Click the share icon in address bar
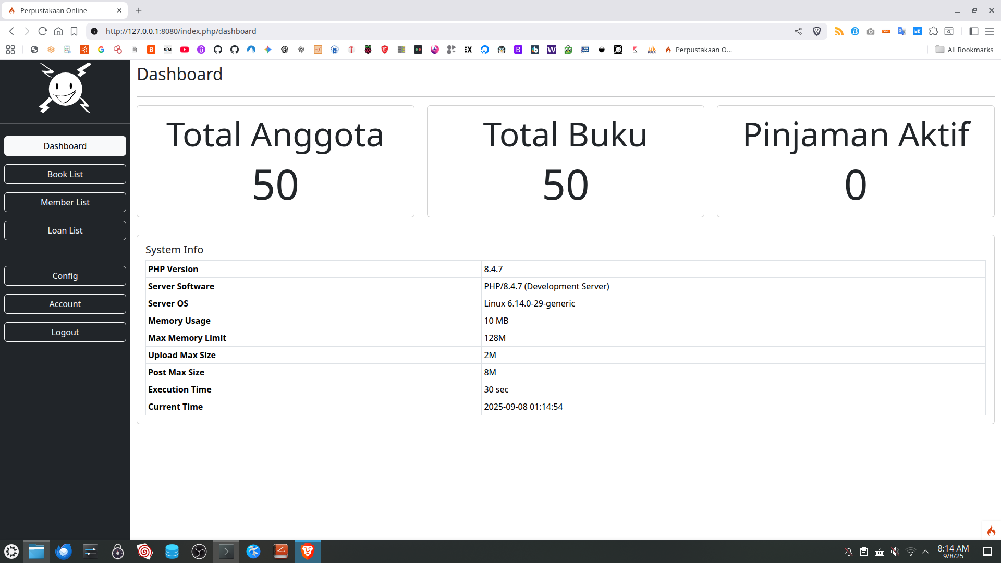Screen dimensions: 1001x563 (x=798, y=31)
